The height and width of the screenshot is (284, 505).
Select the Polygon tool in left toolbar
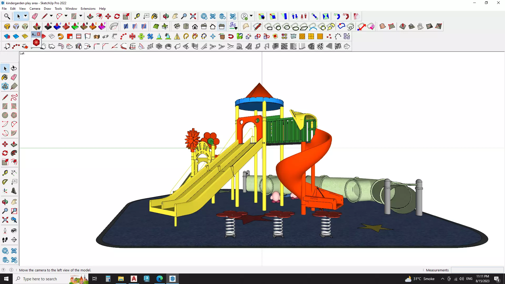(x=14, y=115)
